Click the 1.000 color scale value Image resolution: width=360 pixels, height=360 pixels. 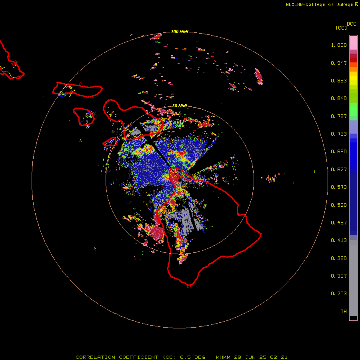(339, 45)
